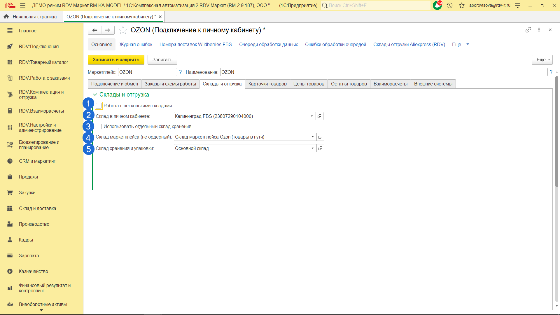
Task: Open RDV:Подключения rocket icon section
Action: 10,46
